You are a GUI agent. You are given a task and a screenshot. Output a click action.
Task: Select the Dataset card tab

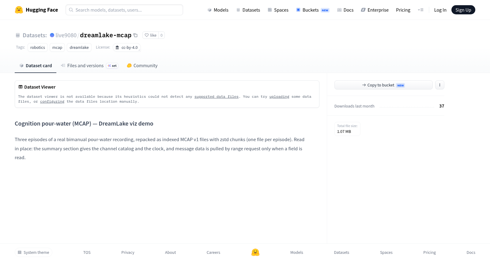(x=36, y=65)
